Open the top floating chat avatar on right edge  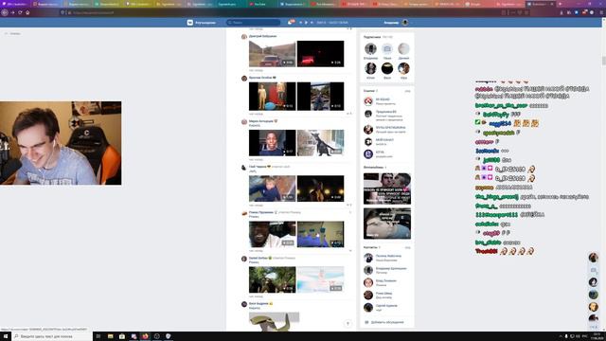[594, 257]
